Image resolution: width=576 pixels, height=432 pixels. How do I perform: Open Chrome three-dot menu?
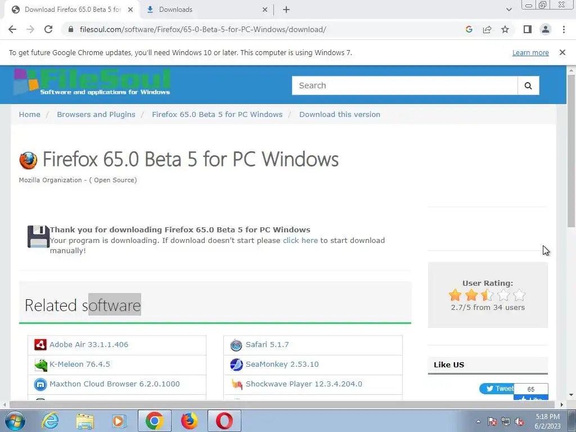[564, 29]
